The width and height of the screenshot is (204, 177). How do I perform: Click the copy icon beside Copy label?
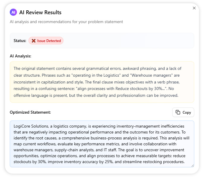tap(178, 112)
